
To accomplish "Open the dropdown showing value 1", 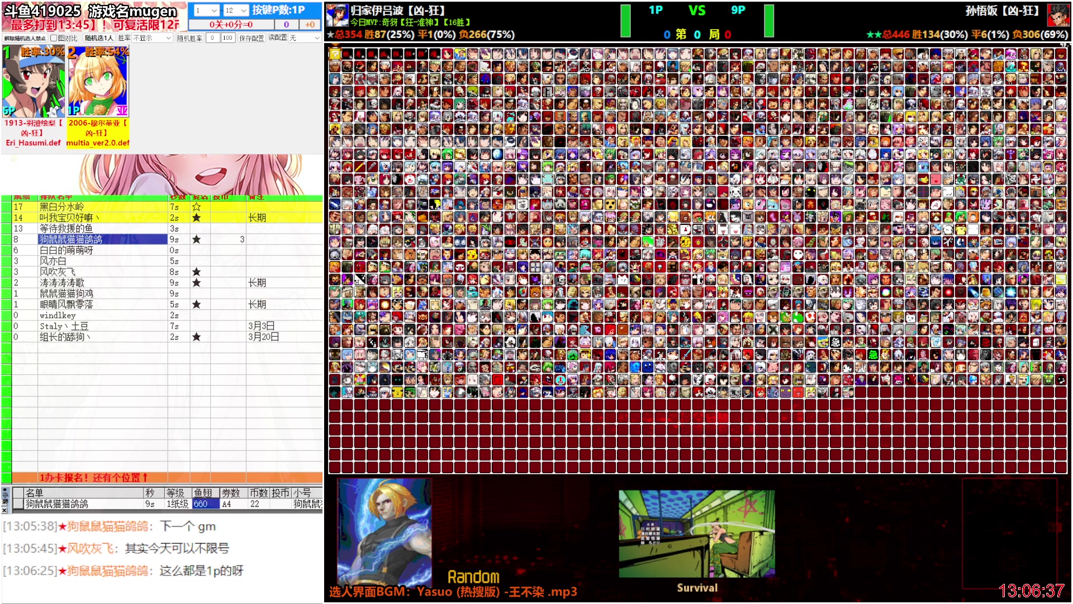I will (206, 10).
